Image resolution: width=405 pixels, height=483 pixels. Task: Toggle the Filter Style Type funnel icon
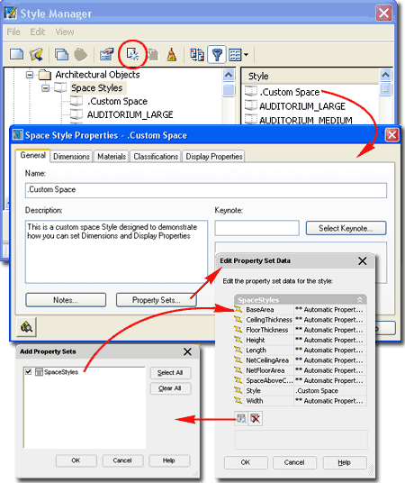click(217, 55)
